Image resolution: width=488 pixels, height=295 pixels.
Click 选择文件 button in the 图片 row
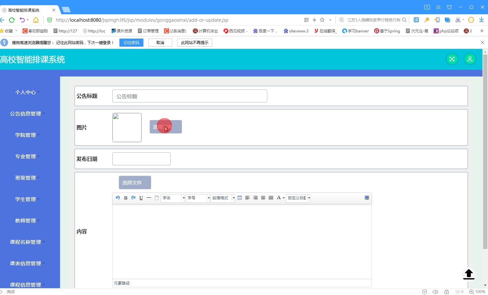pos(166,127)
